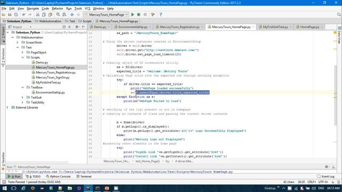The image size is (342, 192).
Task: Run MercuryTours_HomePage with green play icon
Action: (133, 14)
